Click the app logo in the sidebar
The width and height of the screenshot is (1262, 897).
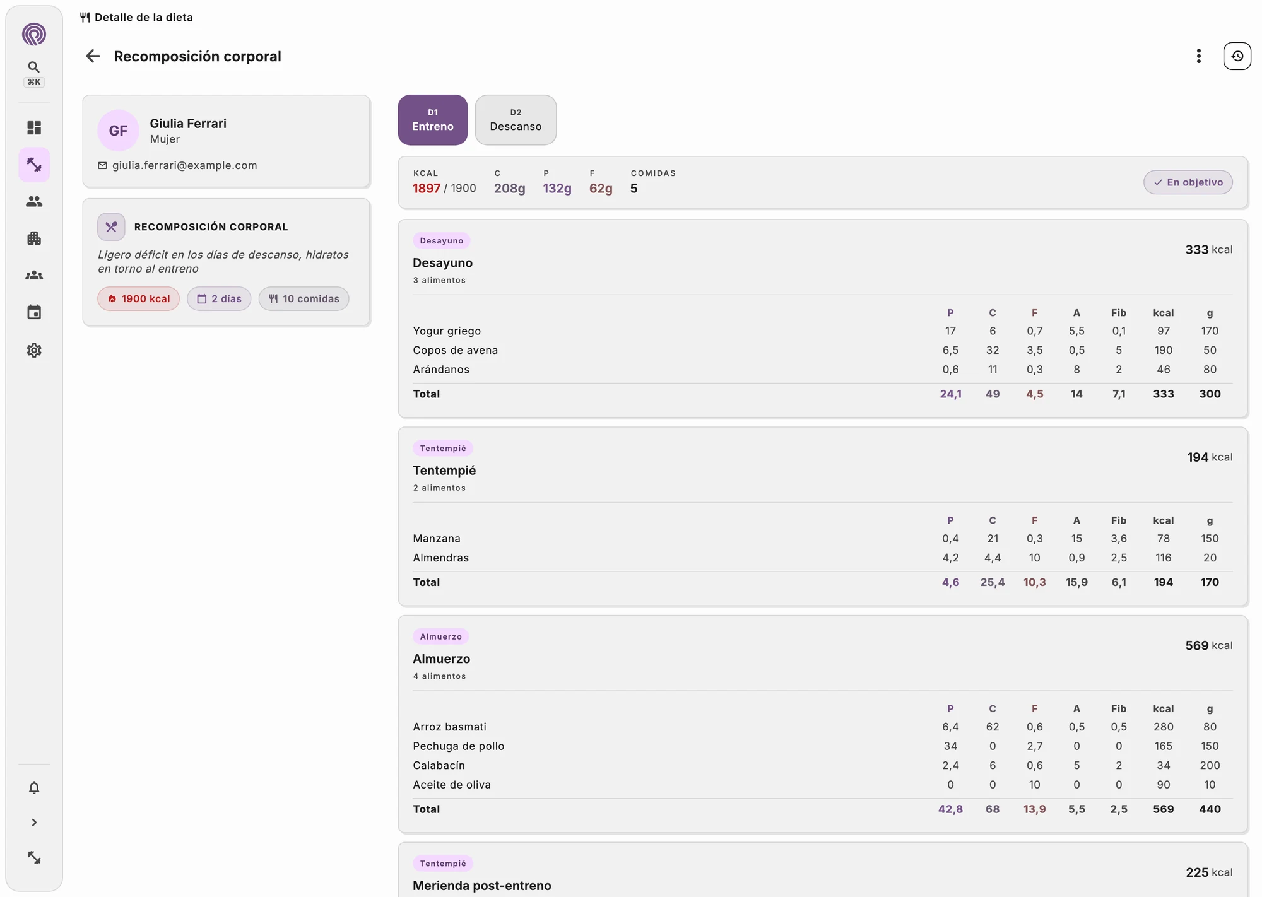tap(34, 34)
